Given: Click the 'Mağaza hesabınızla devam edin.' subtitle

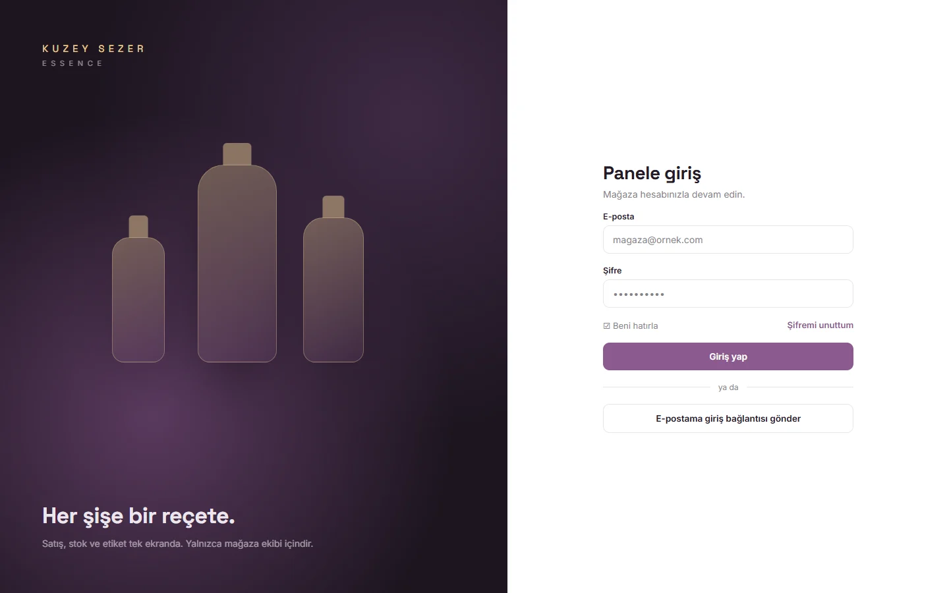Looking at the screenshot, I should click(674, 194).
